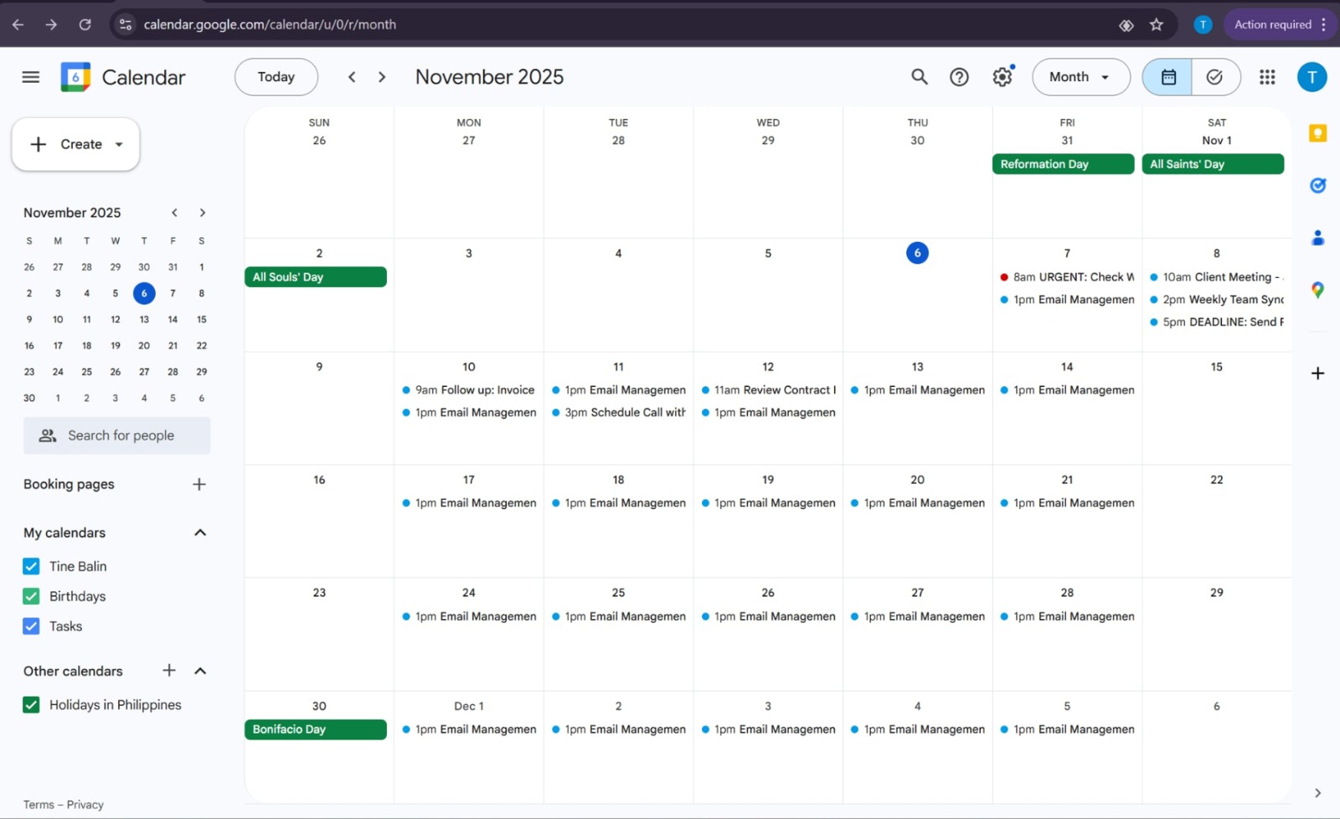
Task: Open the All Souls' Day event
Action: [x=316, y=277]
